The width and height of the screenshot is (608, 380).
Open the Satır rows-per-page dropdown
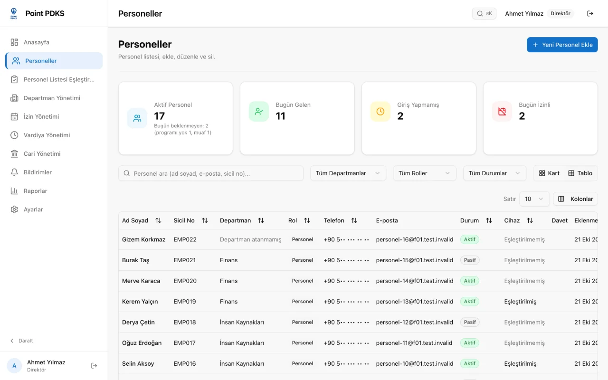(534, 199)
